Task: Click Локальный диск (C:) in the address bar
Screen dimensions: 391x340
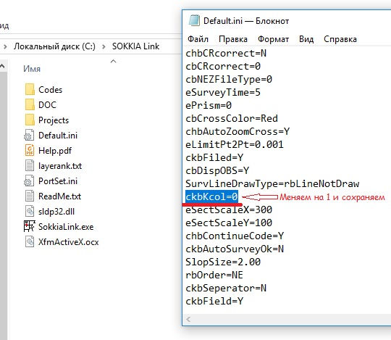Action: tap(54, 46)
